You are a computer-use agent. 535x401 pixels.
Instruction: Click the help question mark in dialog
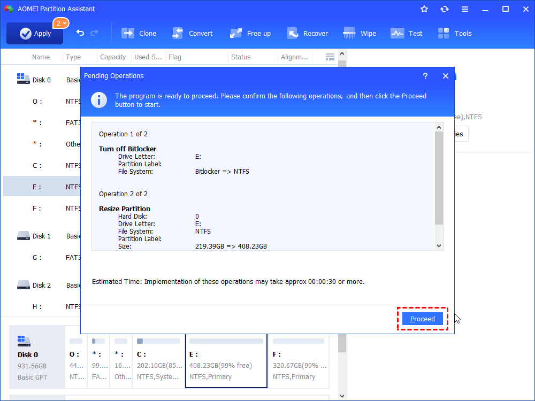click(x=425, y=76)
